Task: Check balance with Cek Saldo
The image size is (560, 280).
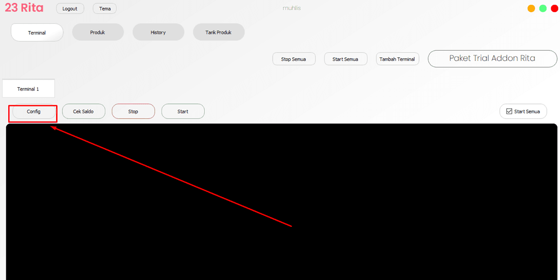Action: (83, 112)
